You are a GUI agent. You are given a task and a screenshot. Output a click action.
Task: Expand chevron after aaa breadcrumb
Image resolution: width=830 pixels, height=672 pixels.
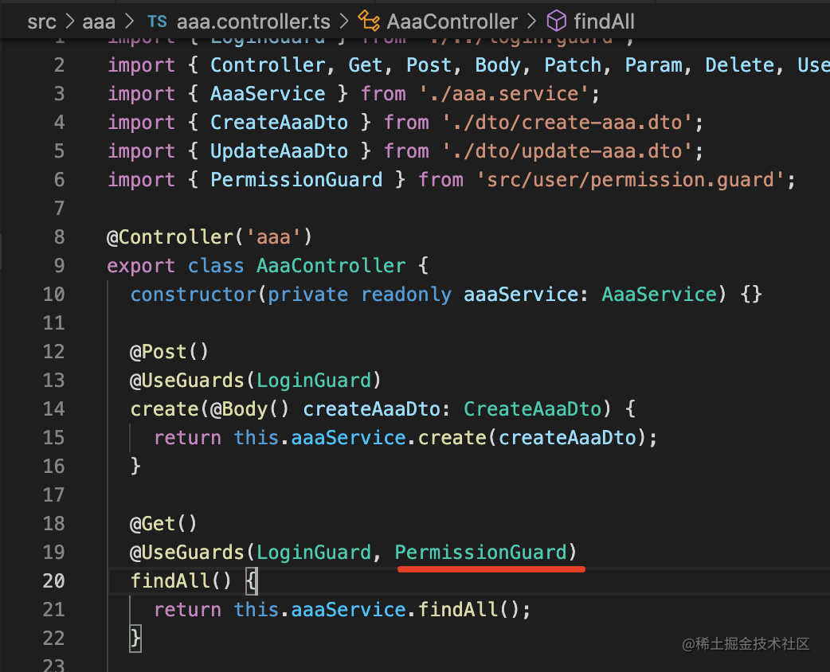[x=129, y=21]
